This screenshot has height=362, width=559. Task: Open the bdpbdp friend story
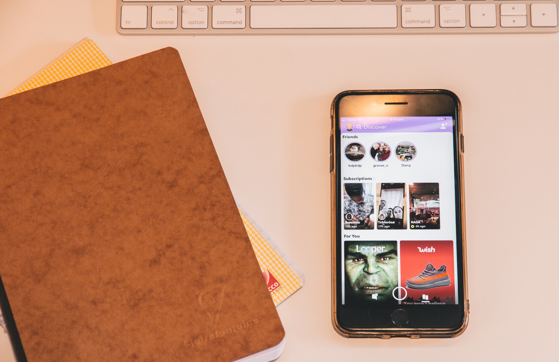[353, 154]
